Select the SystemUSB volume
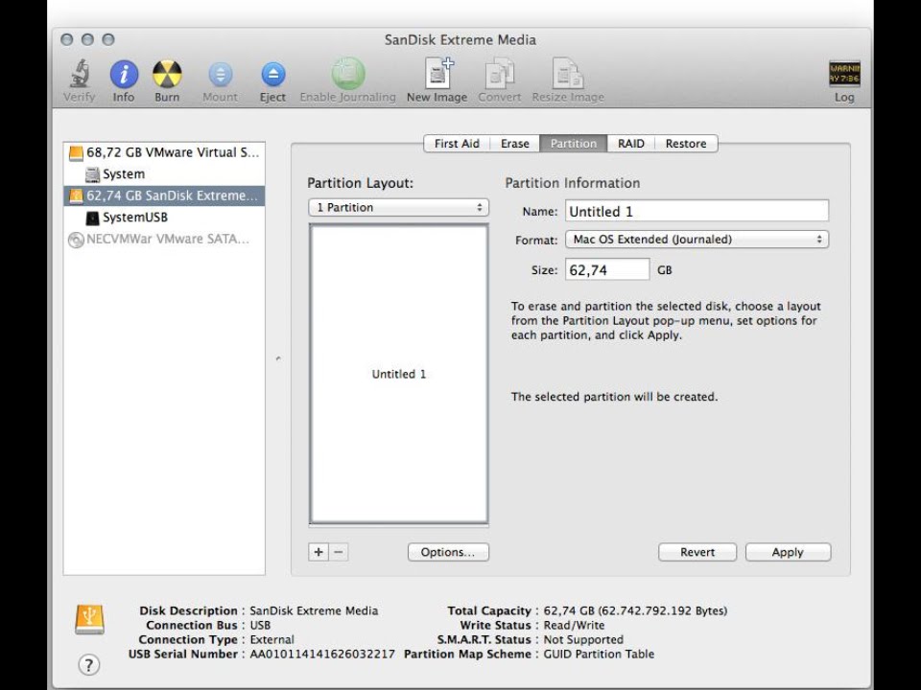The width and height of the screenshot is (921, 690). coord(164,218)
